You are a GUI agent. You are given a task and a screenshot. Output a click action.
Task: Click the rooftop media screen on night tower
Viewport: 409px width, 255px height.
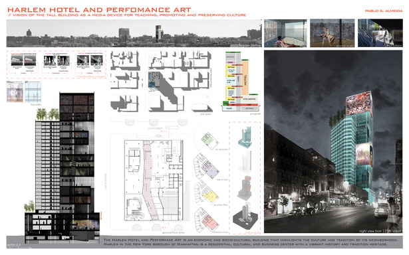click(359, 104)
